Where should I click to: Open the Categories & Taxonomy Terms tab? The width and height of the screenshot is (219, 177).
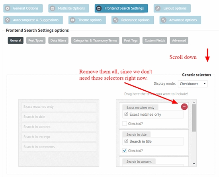tap(95, 41)
